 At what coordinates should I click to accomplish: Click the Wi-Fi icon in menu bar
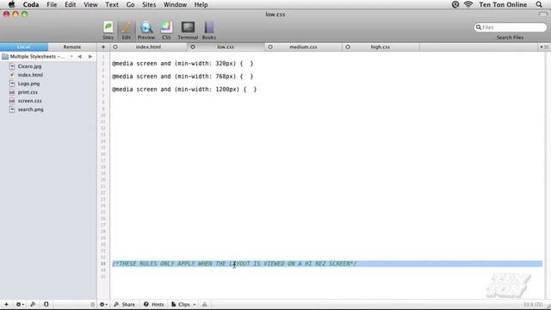coord(468,4)
